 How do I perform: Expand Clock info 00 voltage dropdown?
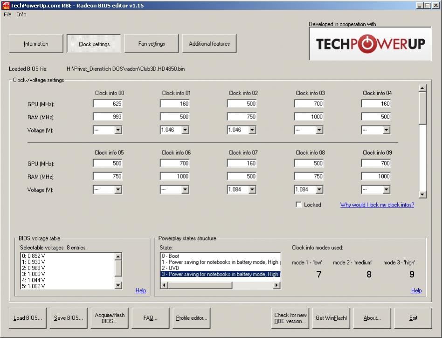[x=118, y=130]
